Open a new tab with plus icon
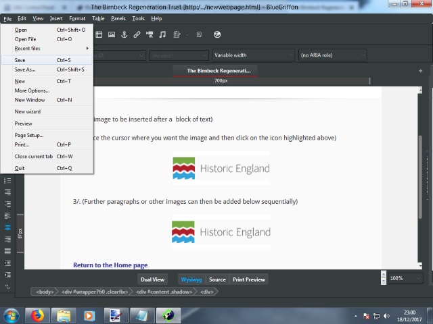This screenshot has width=433, height=324. point(421,70)
